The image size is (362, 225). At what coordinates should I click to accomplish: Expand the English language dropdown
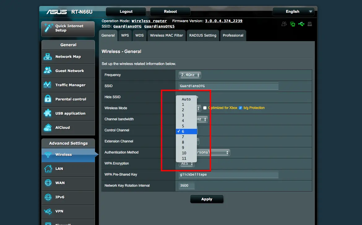coord(293,11)
